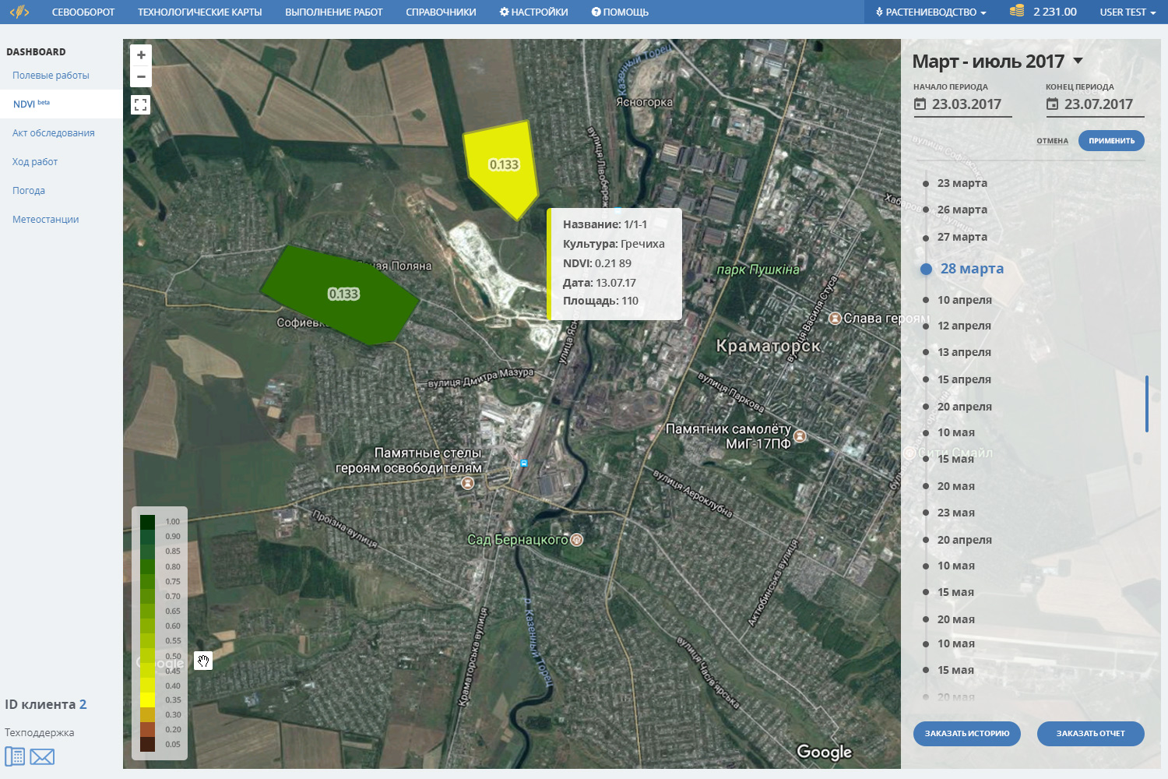Click the Применить button
1168x779 pixels.
click(x=1111, y=141)
